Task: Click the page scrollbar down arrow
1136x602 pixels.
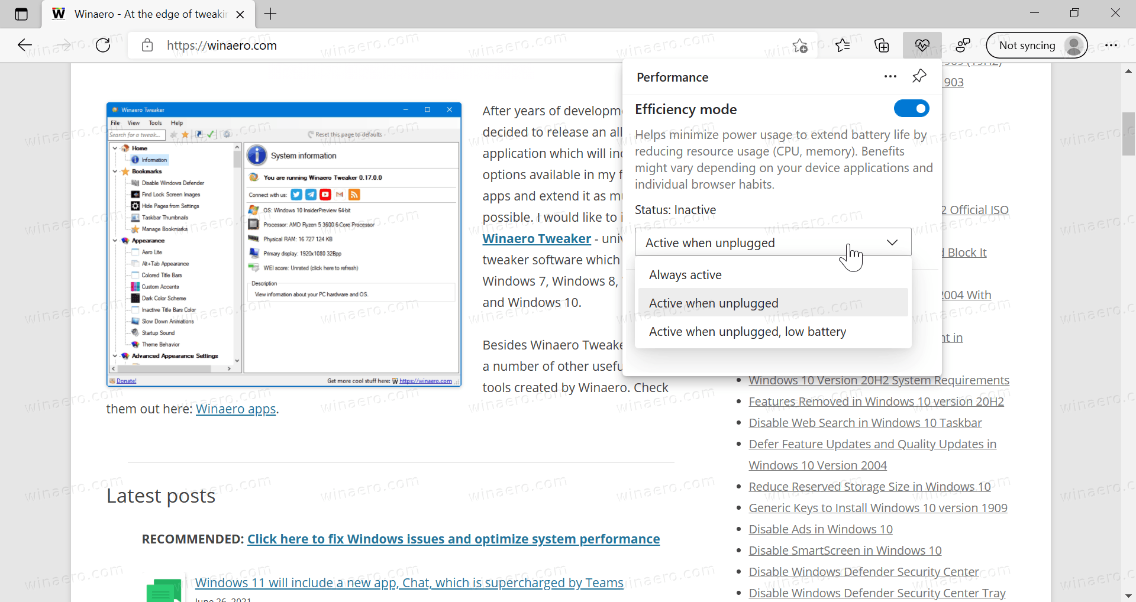Action: 1128,595
